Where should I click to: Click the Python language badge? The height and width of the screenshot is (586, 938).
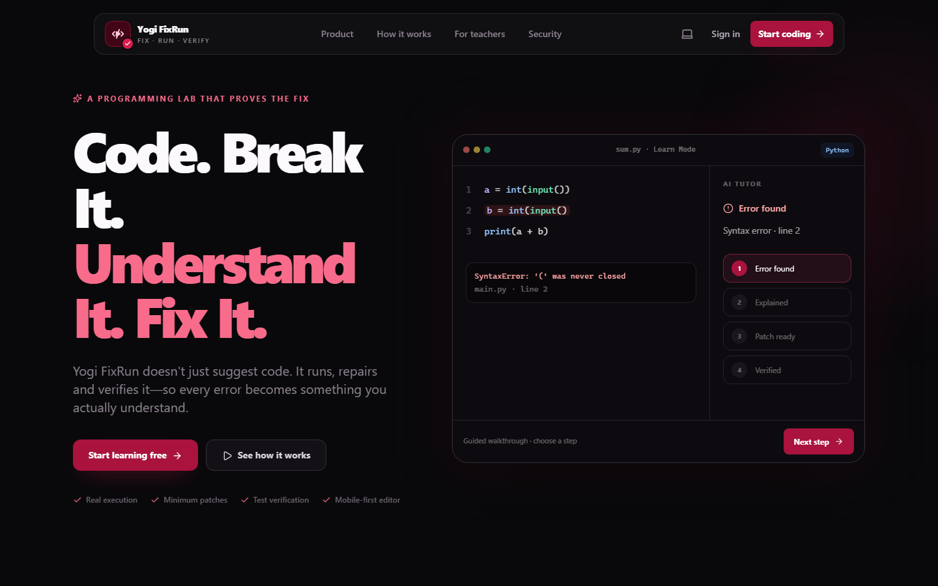[x=837, y=150]
